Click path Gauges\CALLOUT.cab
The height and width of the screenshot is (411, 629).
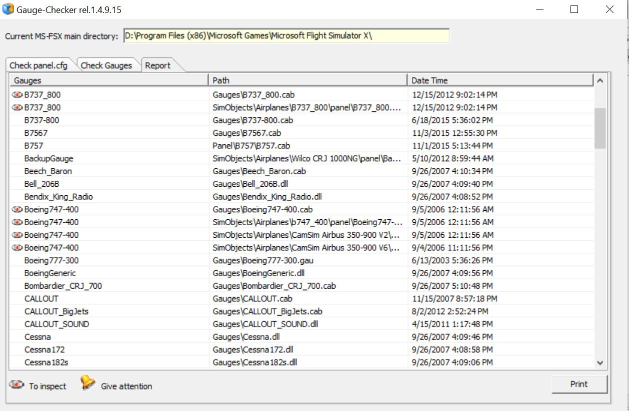coord(252,299)
